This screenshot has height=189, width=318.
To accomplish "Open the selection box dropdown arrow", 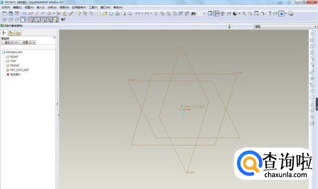I will 204,13.
